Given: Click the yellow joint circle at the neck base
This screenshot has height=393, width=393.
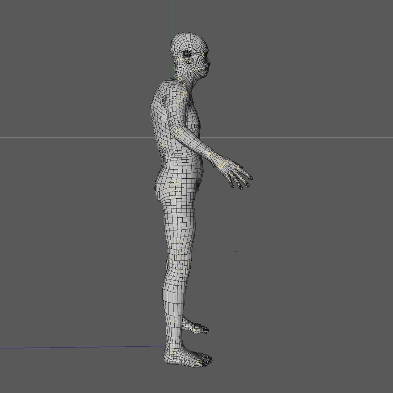Looking at the screenshot, I should (180, 79).
